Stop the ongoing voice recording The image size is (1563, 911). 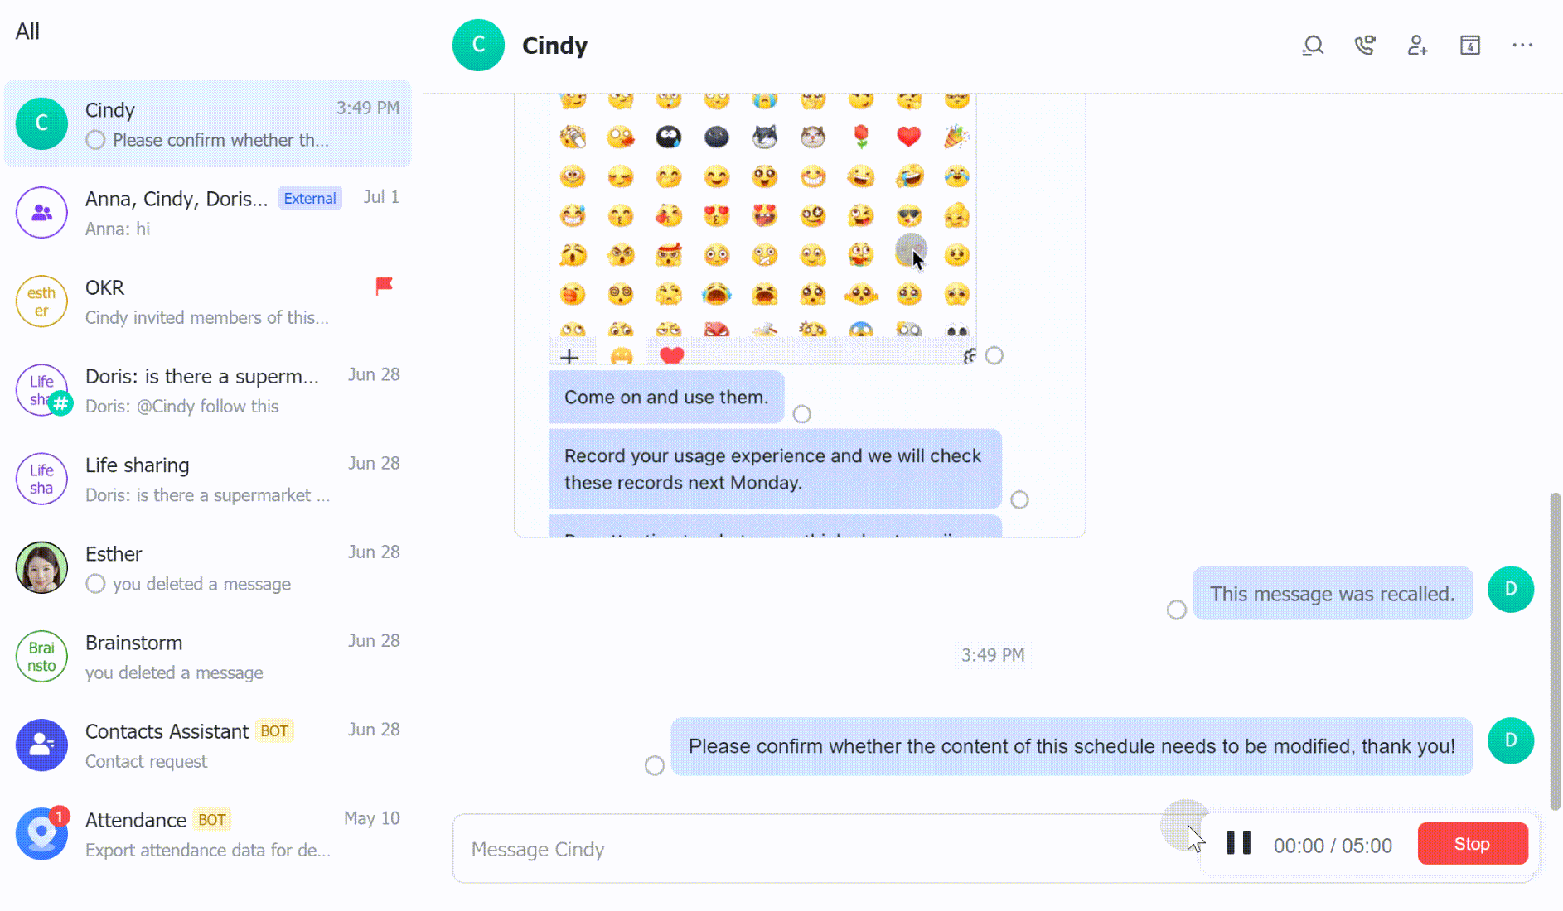(x=1472, y=843)
